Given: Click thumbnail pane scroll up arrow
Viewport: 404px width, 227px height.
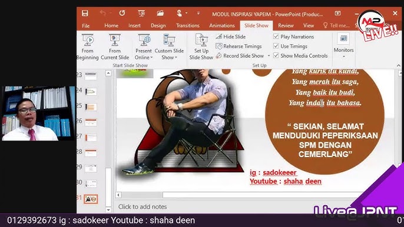Looking at the screenshot, I should click(108, 74).
